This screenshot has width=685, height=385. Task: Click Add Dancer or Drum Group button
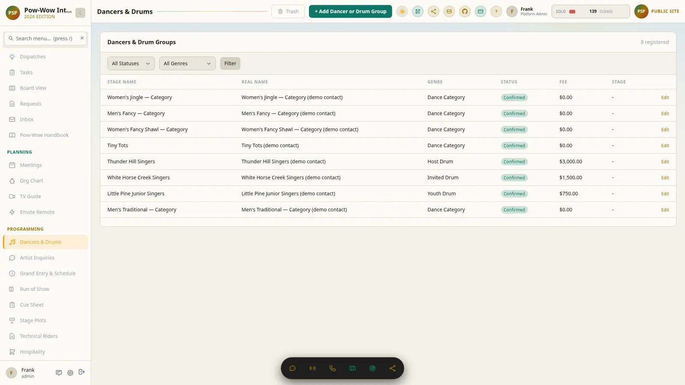coord(350,12)
